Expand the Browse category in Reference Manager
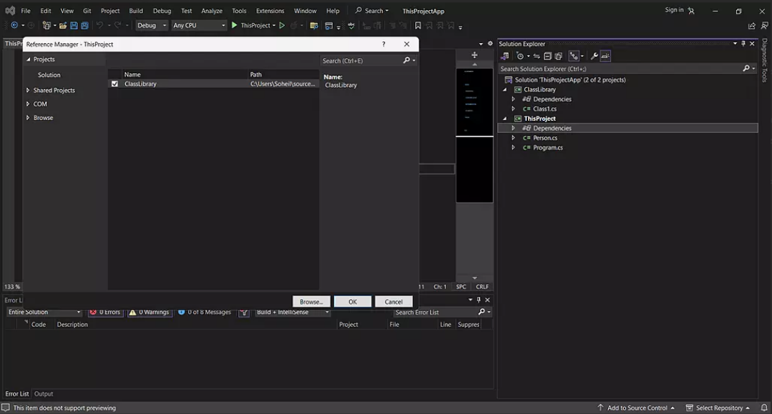The image size is (772, 414). coord(28,118)
